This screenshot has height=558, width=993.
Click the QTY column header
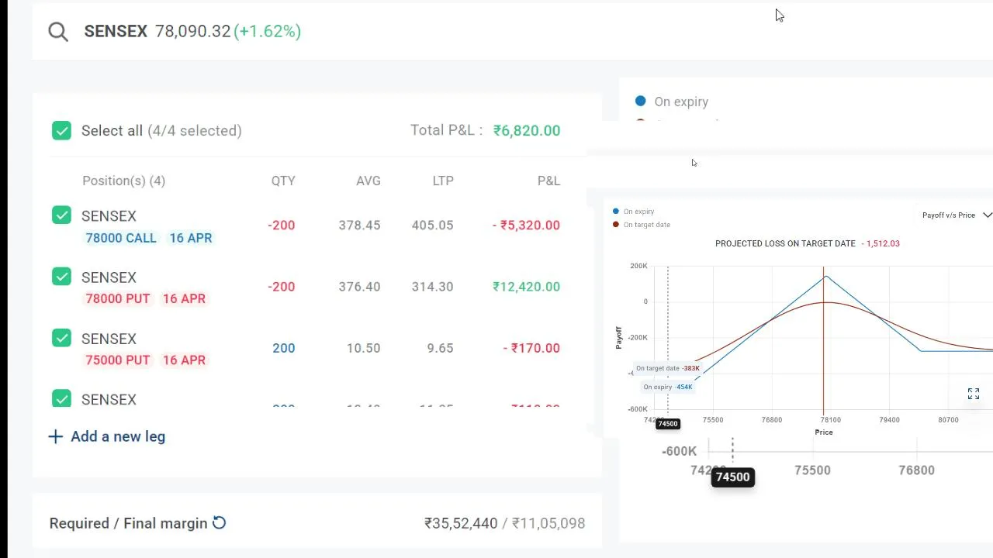pos(283,181)
